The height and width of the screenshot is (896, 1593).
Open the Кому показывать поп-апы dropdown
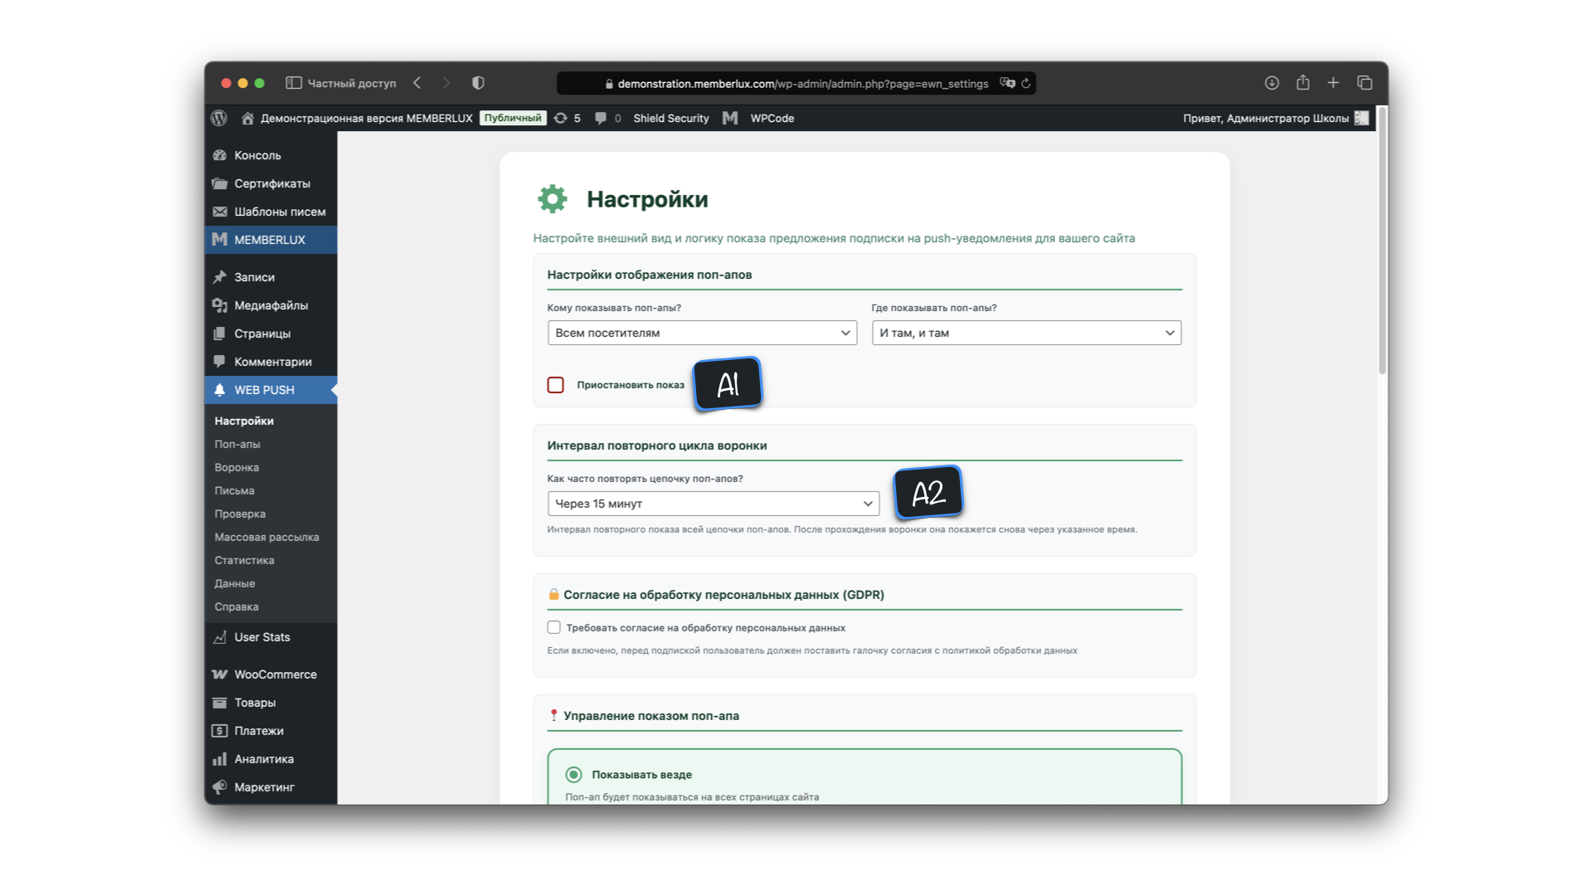tap(702, 333)
